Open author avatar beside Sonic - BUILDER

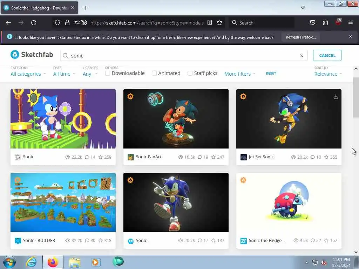pos(18,241)
